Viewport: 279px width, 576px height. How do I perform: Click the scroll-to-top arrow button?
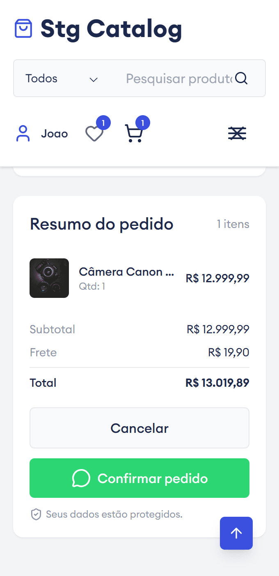pyautogui.click(x=236, y=533)
